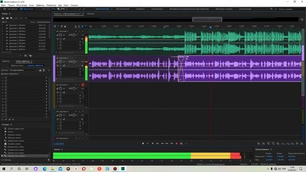Select the Radio Production workspace
This screenshot has width=306, height=172.
[102, 9]
